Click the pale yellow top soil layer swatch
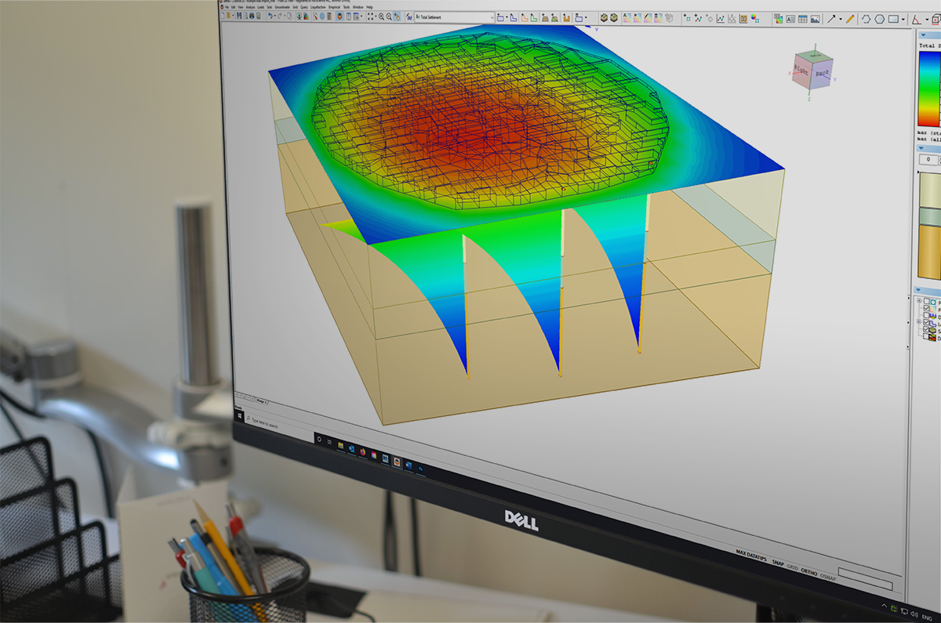The width and height of the screenshot is (941, 623). [x=930, y=190]
